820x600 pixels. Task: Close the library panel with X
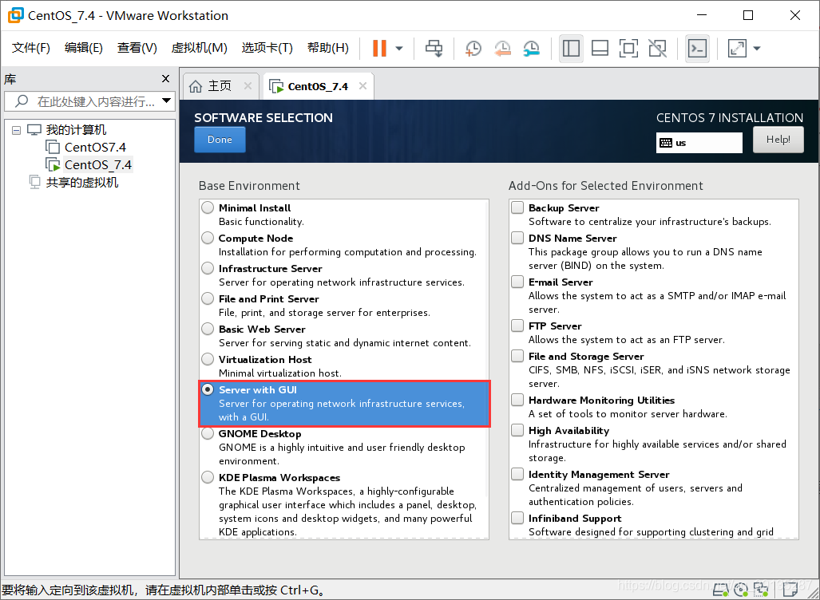point(166,78)
